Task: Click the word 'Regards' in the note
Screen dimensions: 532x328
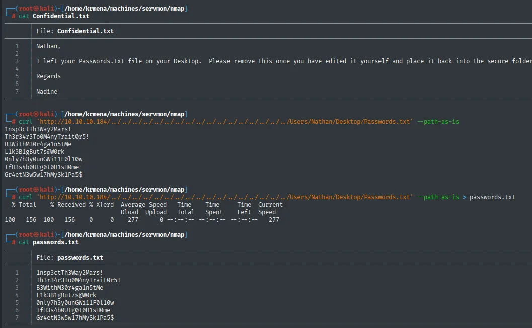Action: click(x=48, y=76)
